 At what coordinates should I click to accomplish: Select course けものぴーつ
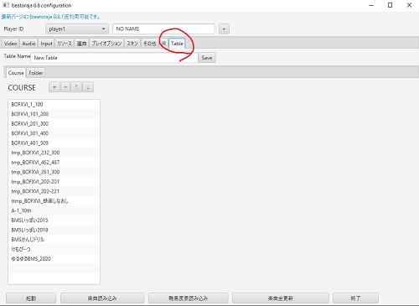point(54,249)
